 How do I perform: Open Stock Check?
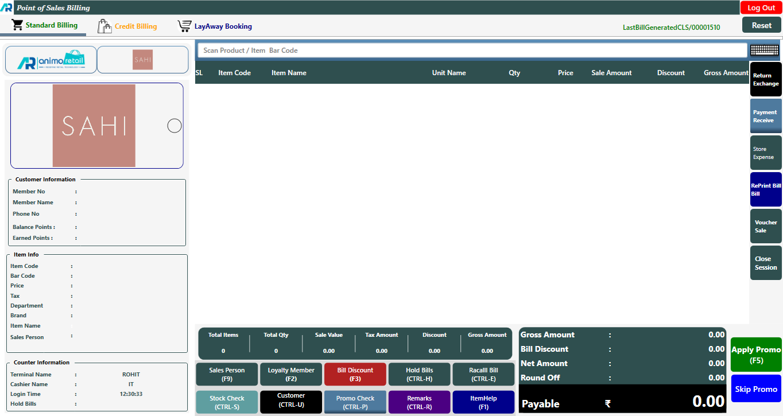click(227, 402)
